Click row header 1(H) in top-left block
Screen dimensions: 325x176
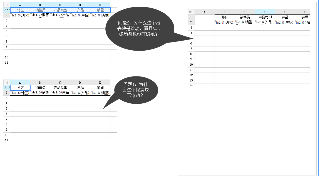(x=7, y=10)
